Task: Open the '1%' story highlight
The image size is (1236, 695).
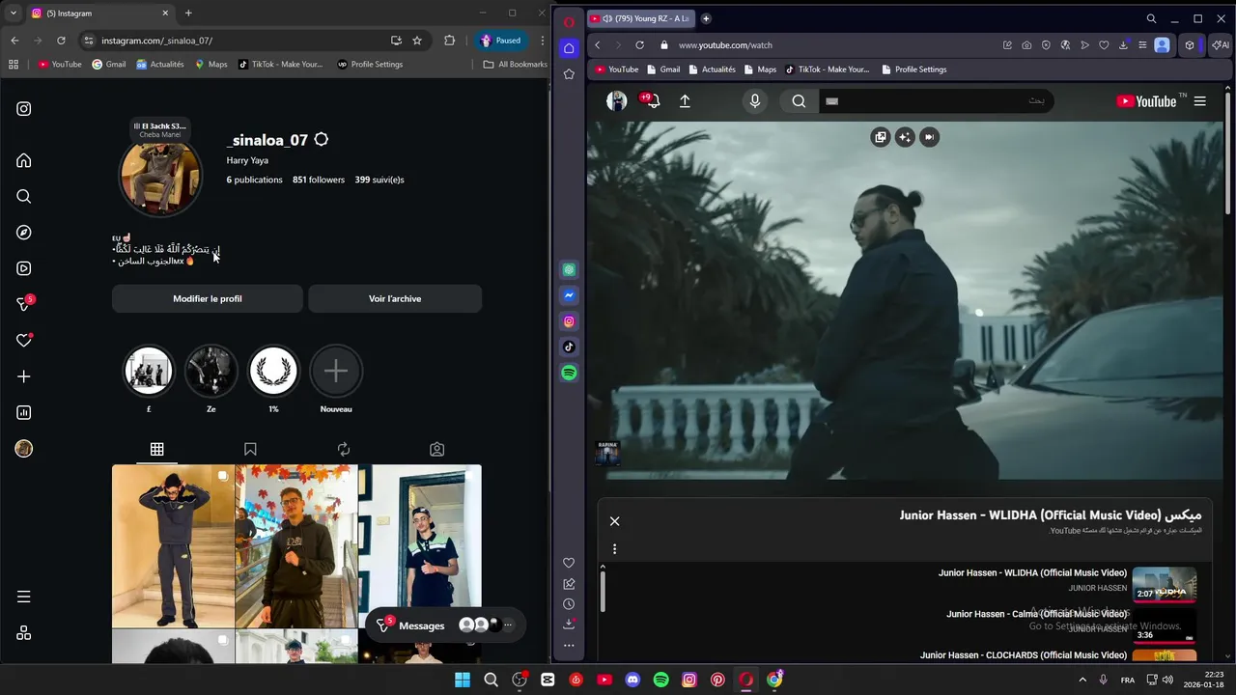Action: click(x=273, y=371)
